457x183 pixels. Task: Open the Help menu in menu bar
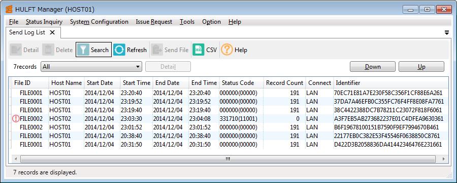pyautogui.click(x=235, y=22)
